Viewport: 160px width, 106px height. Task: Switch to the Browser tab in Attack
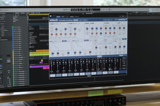pyautogui.click(x=85, y=20)
